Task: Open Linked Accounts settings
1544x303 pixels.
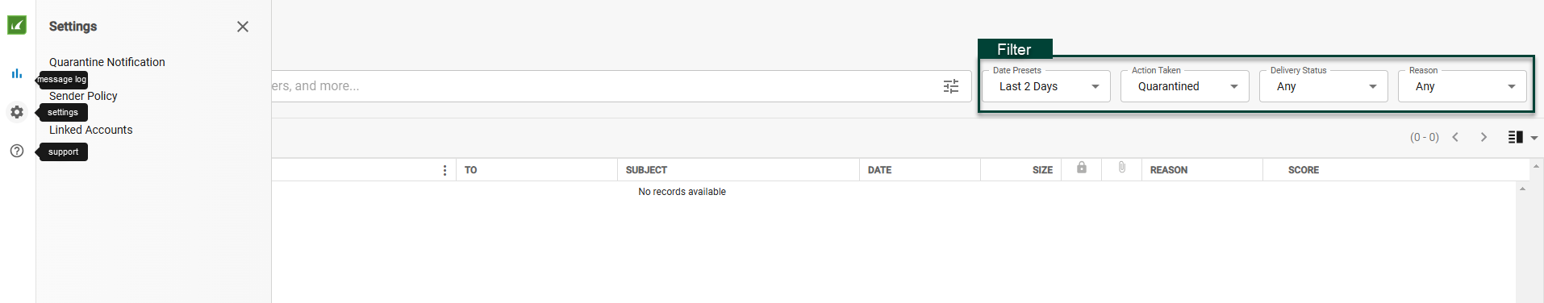Action: [90, 130]
